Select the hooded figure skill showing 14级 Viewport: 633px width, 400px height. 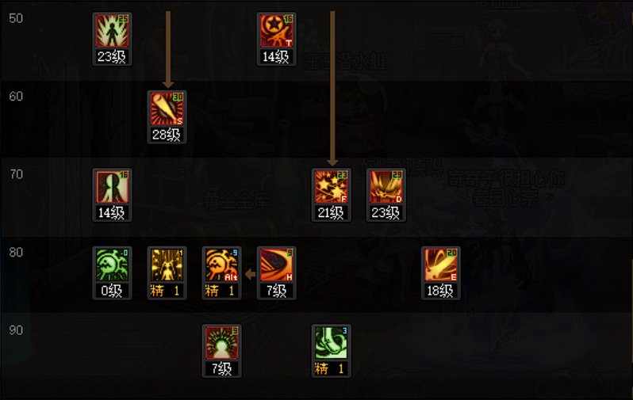(112, 187)
